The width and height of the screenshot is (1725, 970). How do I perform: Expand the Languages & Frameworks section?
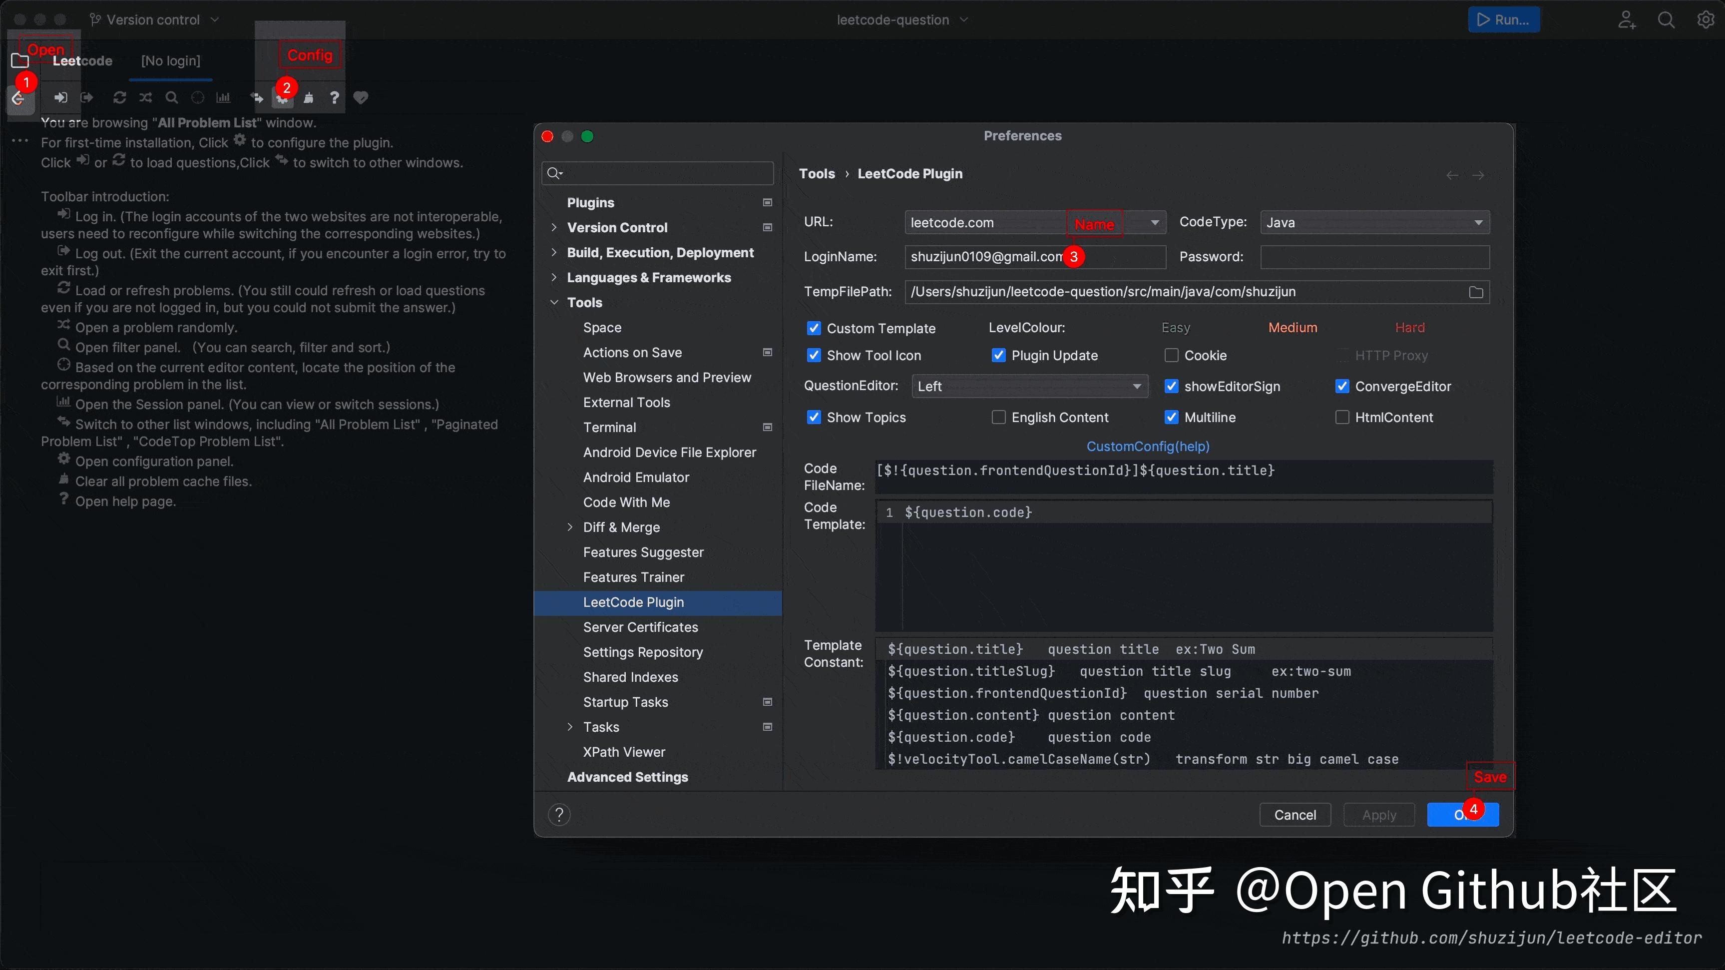pos(555,277)
